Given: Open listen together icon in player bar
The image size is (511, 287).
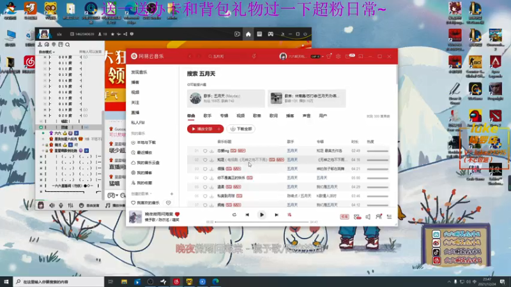Looking at the screenshot, I should coord(379,217).
